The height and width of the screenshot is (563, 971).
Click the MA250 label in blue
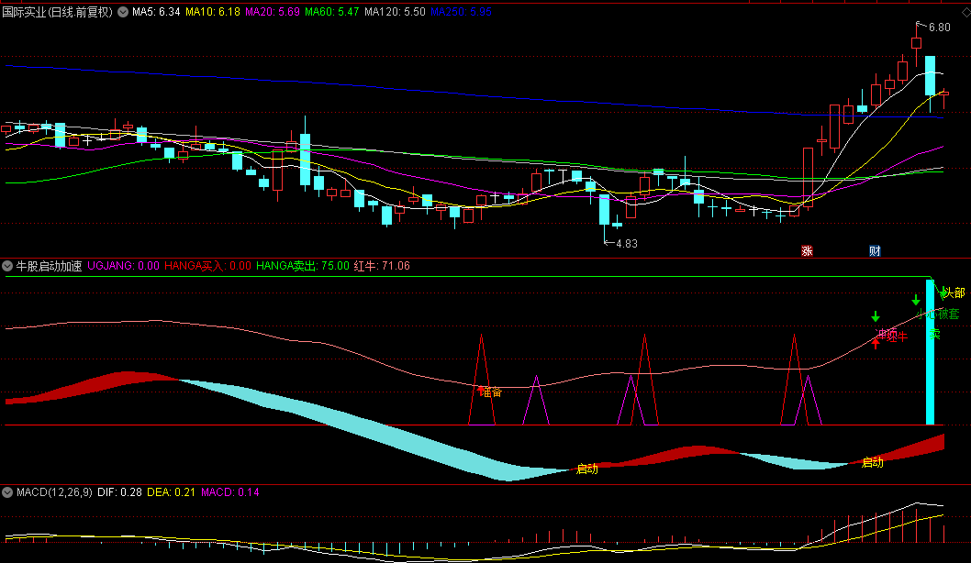click(x=462, y=12)
